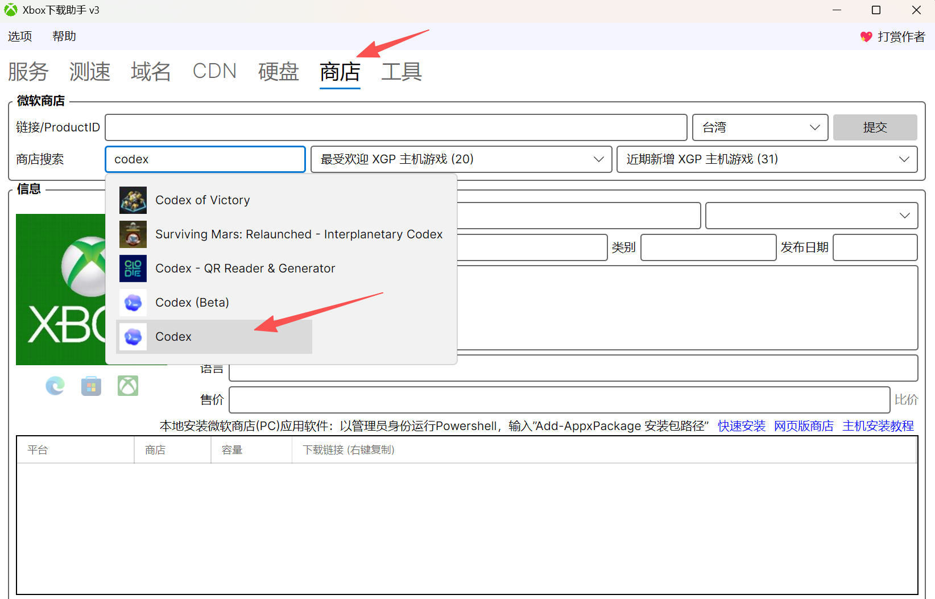Image resolution: width=935 pixels, height=599 pixels.
Task: Click the Codex of Victory game icon
Action: pos(133,200)
